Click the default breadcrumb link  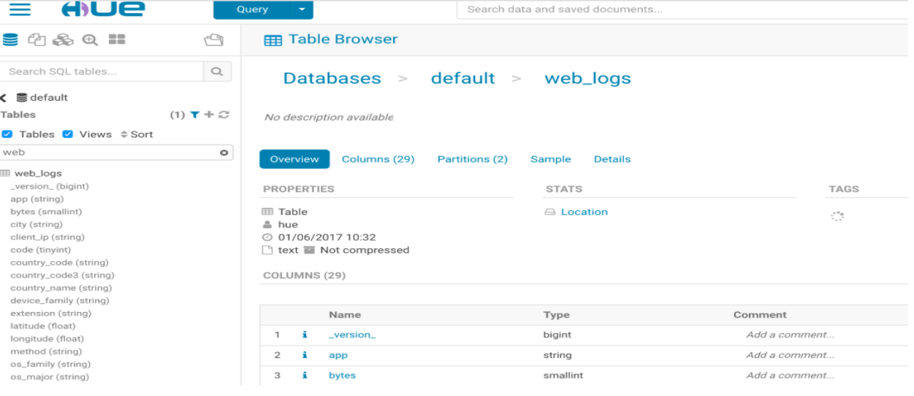point(463,78)
